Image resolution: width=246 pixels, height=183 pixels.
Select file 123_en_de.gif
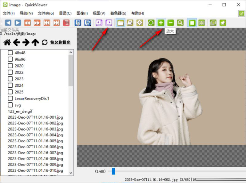pyautogui.click(x=20, y=111)
